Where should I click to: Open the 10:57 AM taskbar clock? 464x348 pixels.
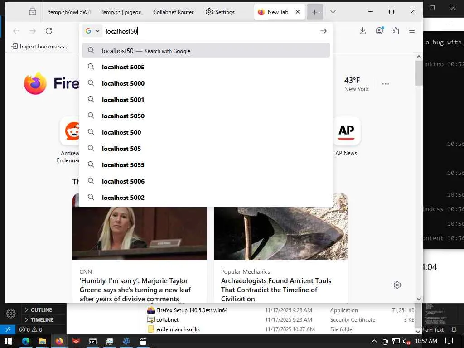click(426, 341)
